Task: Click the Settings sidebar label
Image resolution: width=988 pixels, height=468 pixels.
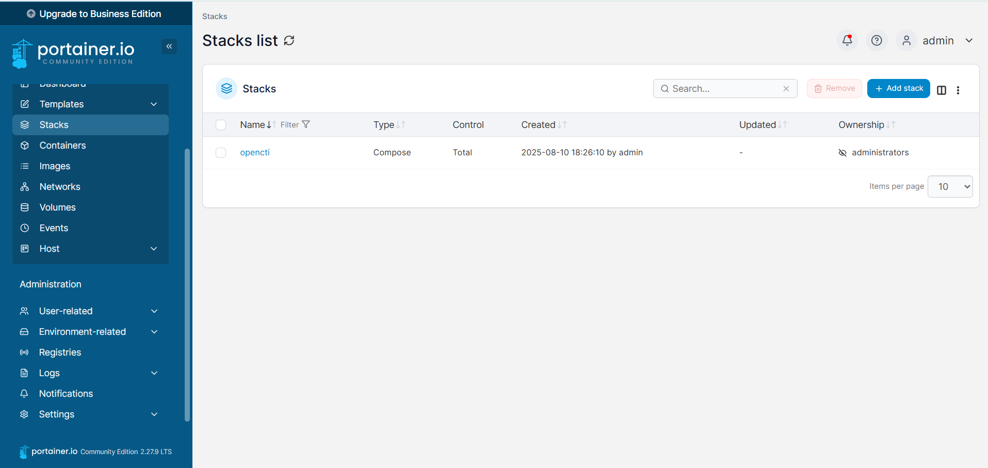Action: (57, 414)
